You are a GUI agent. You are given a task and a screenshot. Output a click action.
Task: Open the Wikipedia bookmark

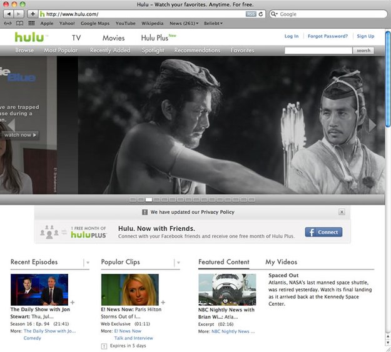click(153, 23)
